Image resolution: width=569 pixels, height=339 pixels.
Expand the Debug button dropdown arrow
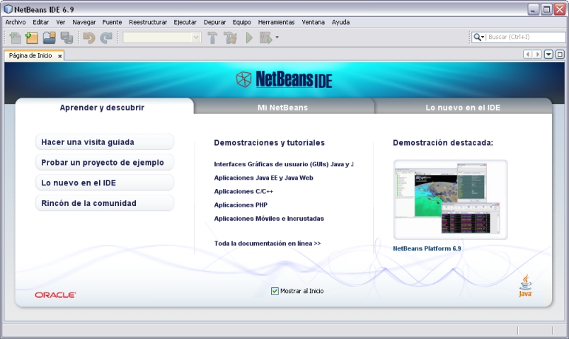277,38
